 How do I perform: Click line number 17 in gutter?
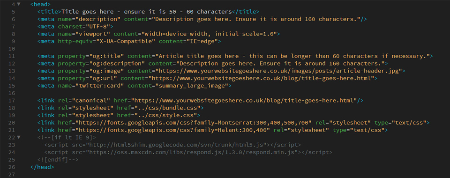12,101
